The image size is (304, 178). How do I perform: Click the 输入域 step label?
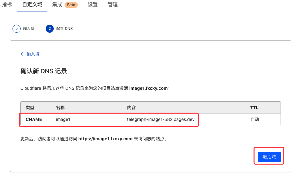pos(29,29)
